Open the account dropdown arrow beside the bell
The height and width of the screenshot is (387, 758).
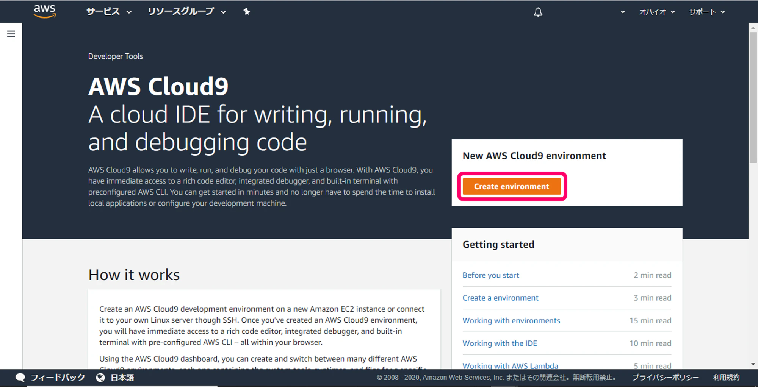coord(623,12)
